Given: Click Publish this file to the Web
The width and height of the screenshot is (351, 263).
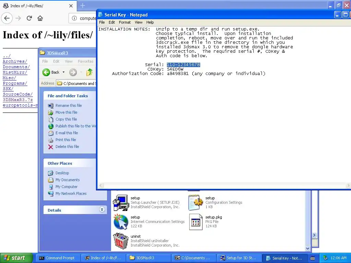Looking at the screenshot, I should 76,126.
